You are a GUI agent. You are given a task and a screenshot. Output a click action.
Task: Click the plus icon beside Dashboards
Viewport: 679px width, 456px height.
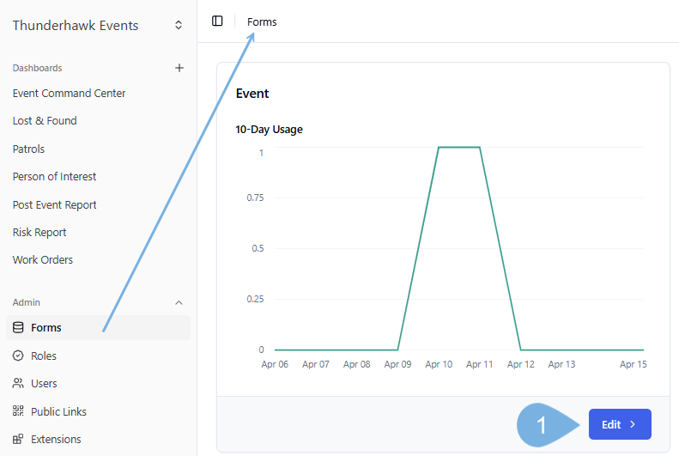tap(179, 68)
